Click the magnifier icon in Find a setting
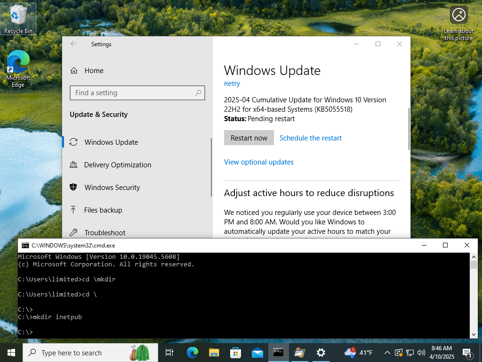The height and width of the screenshot is (362, 482). [x=198, y=93]
